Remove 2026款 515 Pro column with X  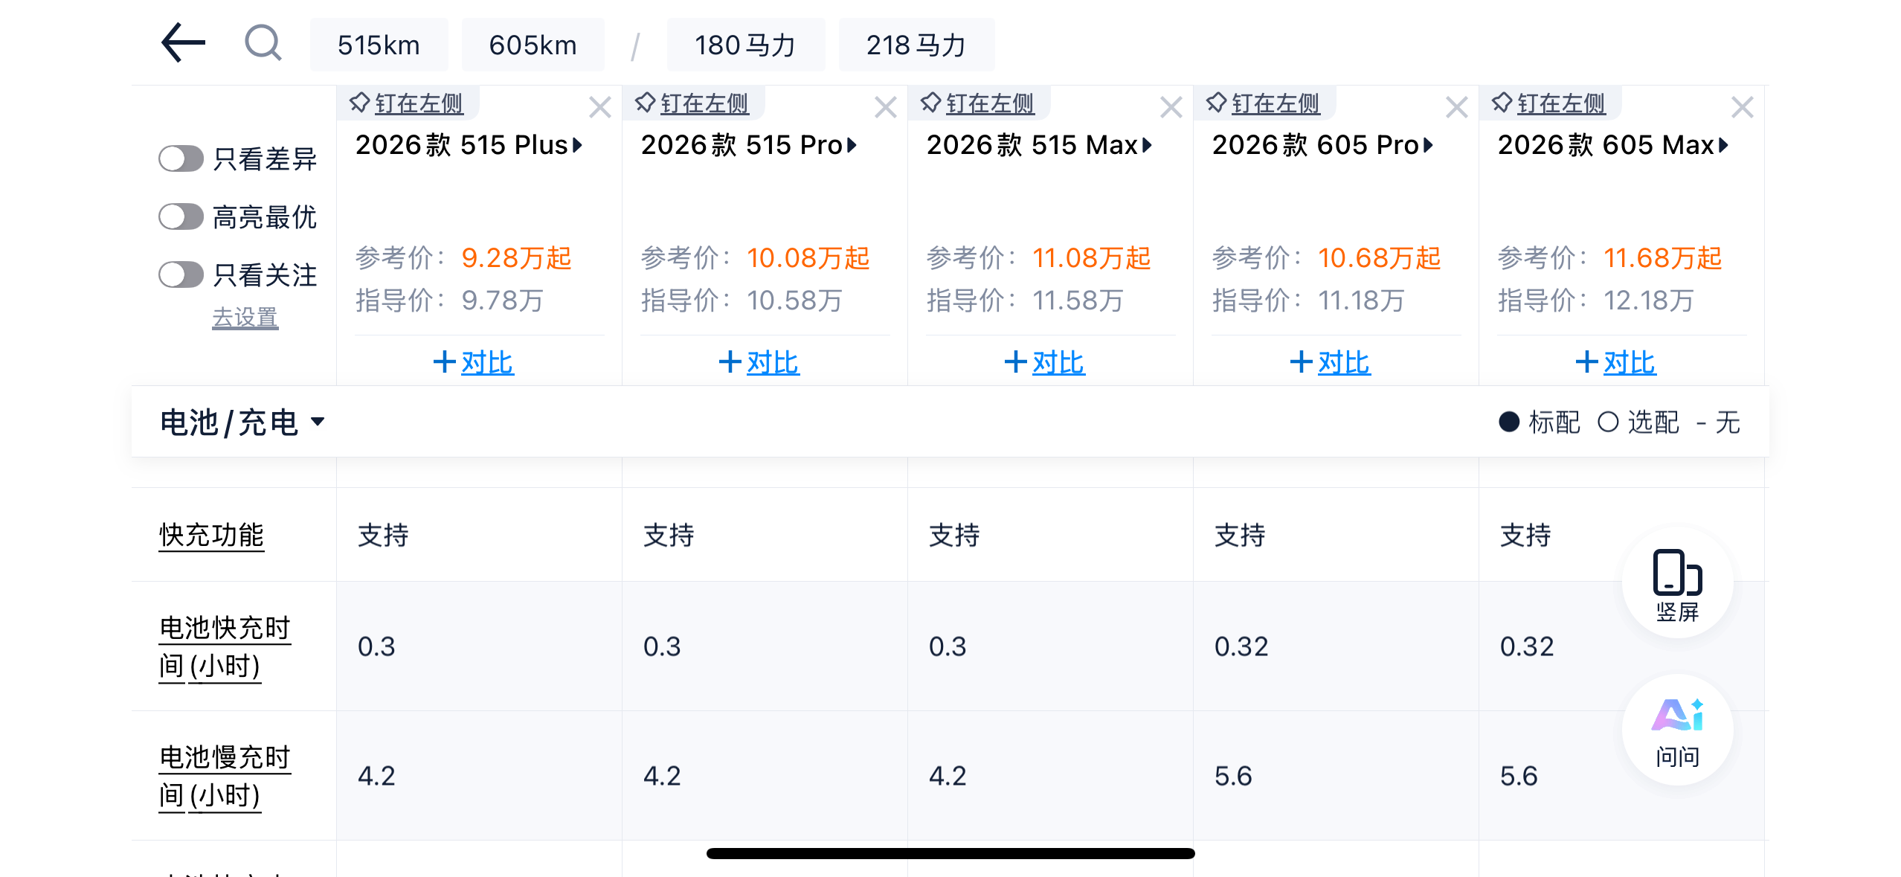(x=885, y=108)
